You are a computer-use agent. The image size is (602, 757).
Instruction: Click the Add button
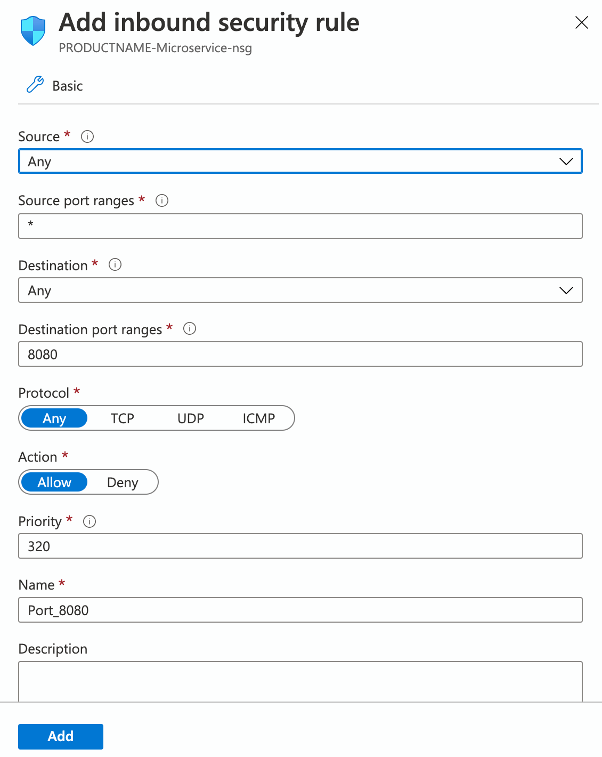click(60, 736)
